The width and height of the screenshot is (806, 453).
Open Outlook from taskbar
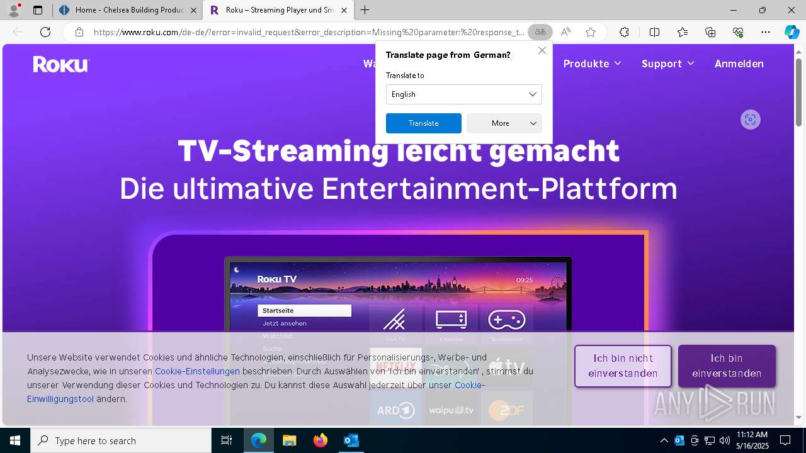tap(351, 440)
